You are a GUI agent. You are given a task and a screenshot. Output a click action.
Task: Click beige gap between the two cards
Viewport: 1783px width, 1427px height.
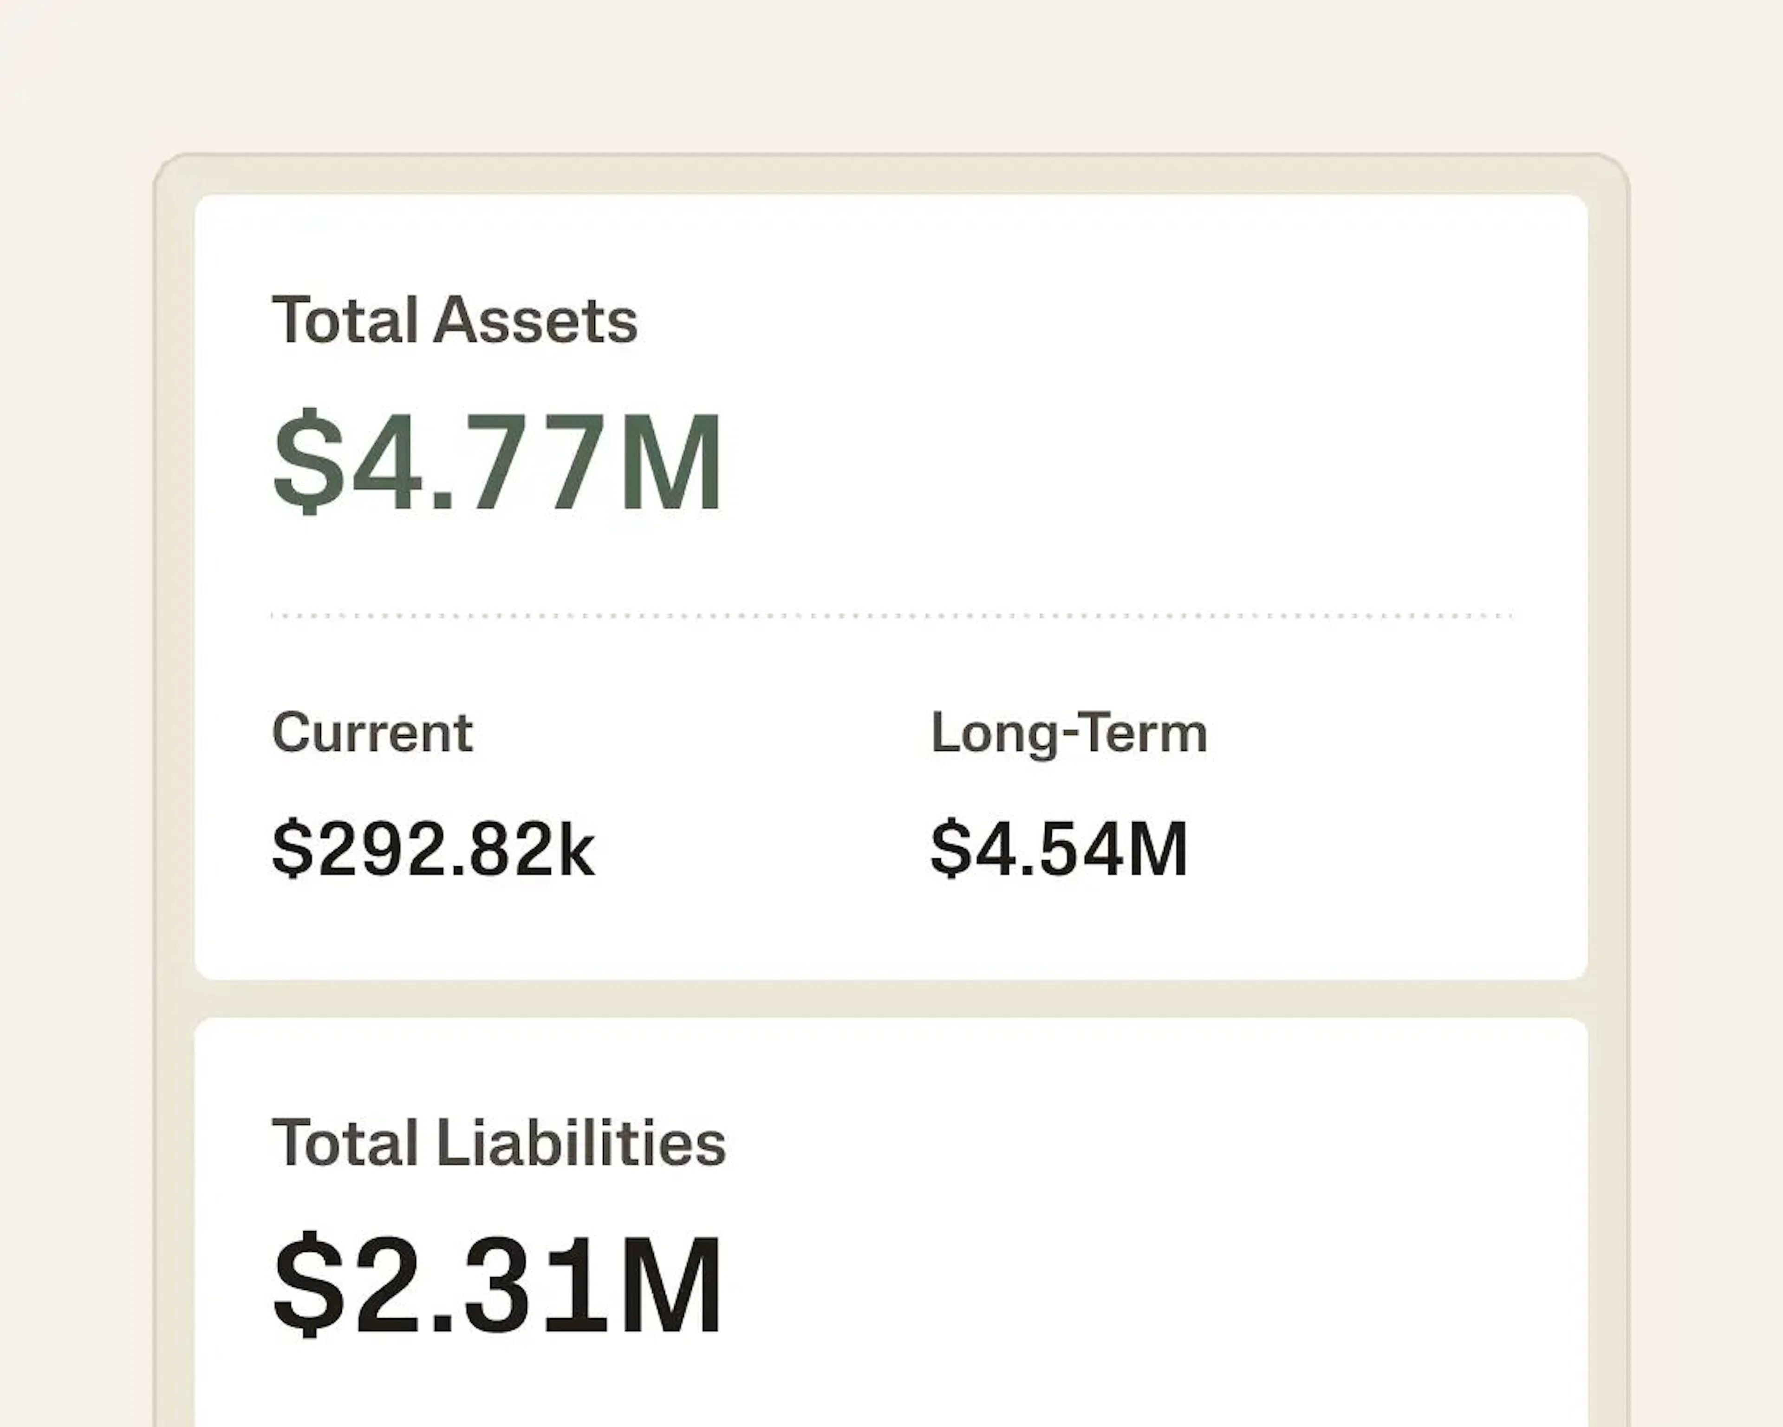(x=891, y=999)
